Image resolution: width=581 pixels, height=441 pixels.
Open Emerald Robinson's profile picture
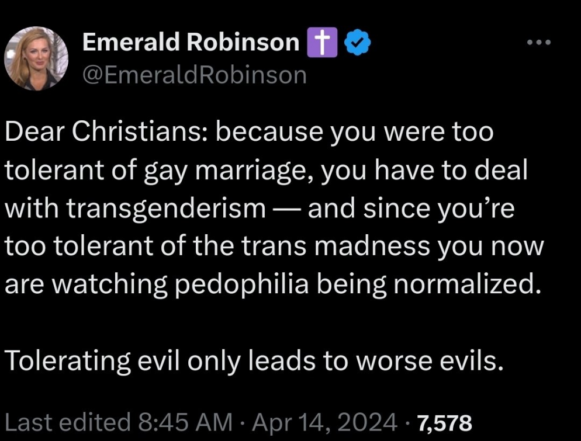tap(36, 58)
